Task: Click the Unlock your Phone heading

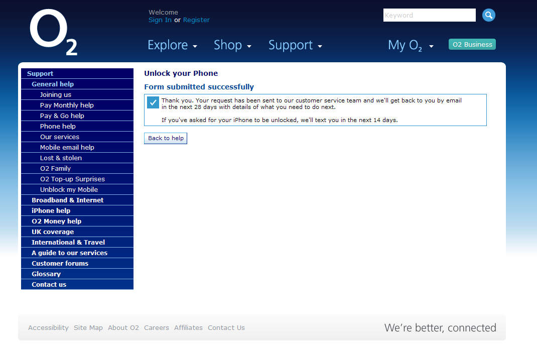Action: tap(181, 73)
